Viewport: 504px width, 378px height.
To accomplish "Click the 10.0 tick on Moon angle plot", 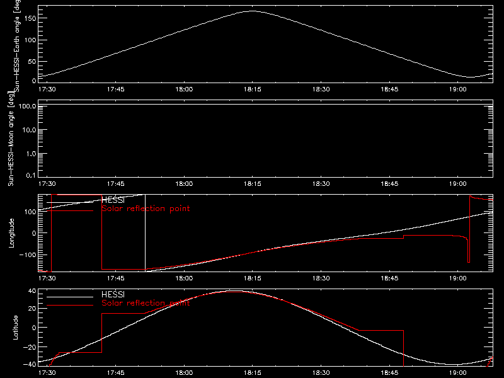I will pos(29,130).
